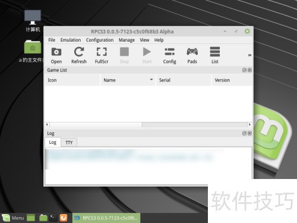
Task: Open the Emulation menu
Action: 71,40
